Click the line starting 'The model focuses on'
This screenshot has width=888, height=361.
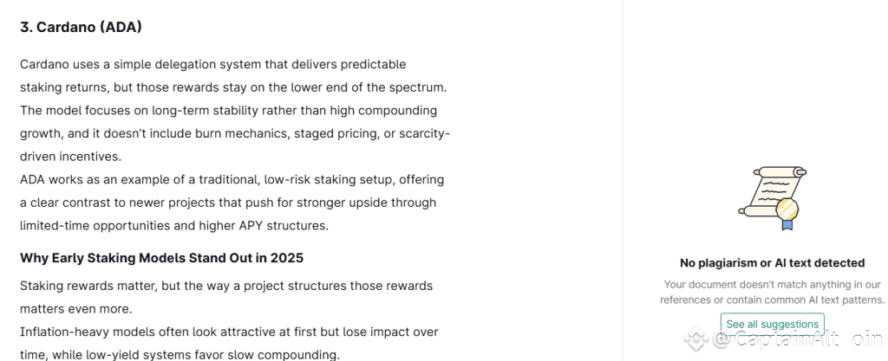(x=228, y=111)
